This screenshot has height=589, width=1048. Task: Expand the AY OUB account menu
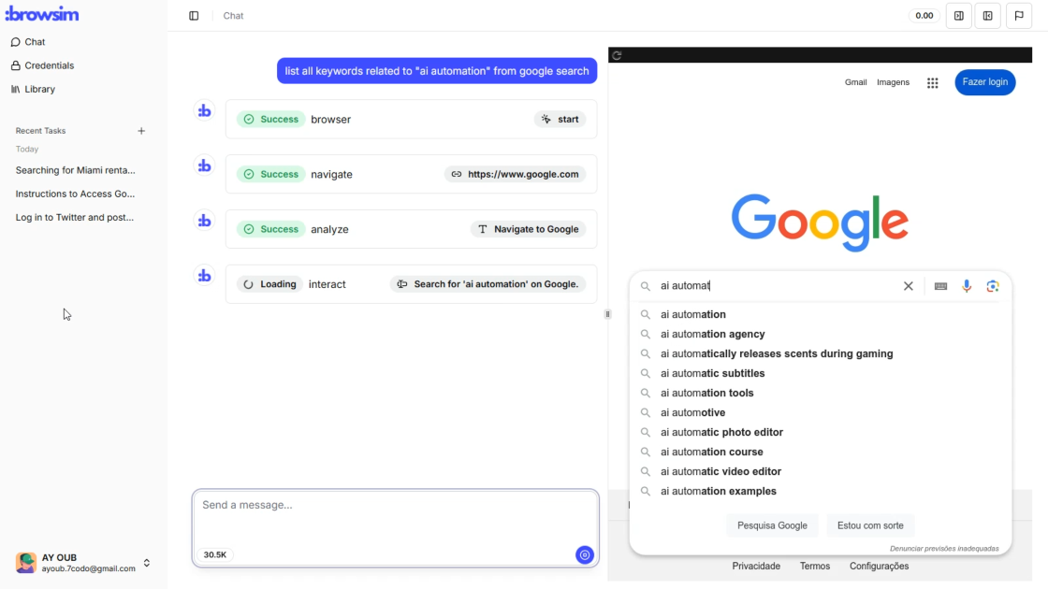tap(146, 563)
